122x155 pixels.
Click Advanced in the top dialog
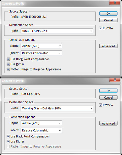108,46
